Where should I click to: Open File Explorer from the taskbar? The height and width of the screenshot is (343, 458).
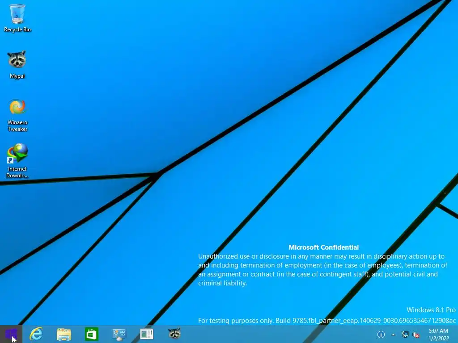pyautogui.click(x=64, y=334)
